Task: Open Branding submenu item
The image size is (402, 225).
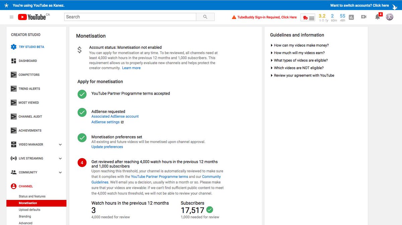Action: click(x=25, y=217)
